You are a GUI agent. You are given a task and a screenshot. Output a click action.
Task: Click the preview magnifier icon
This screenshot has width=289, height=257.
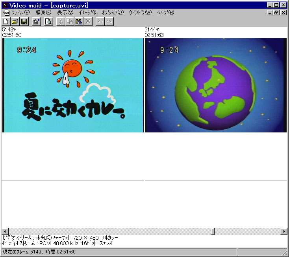(48, 21)
